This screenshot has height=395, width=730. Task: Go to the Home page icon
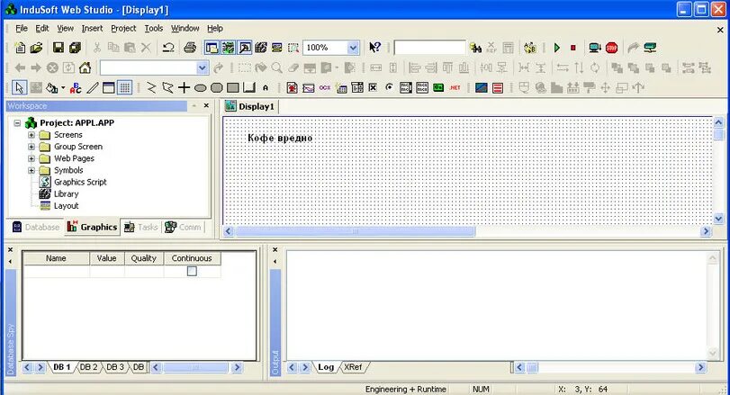click(x=86, y=67)
